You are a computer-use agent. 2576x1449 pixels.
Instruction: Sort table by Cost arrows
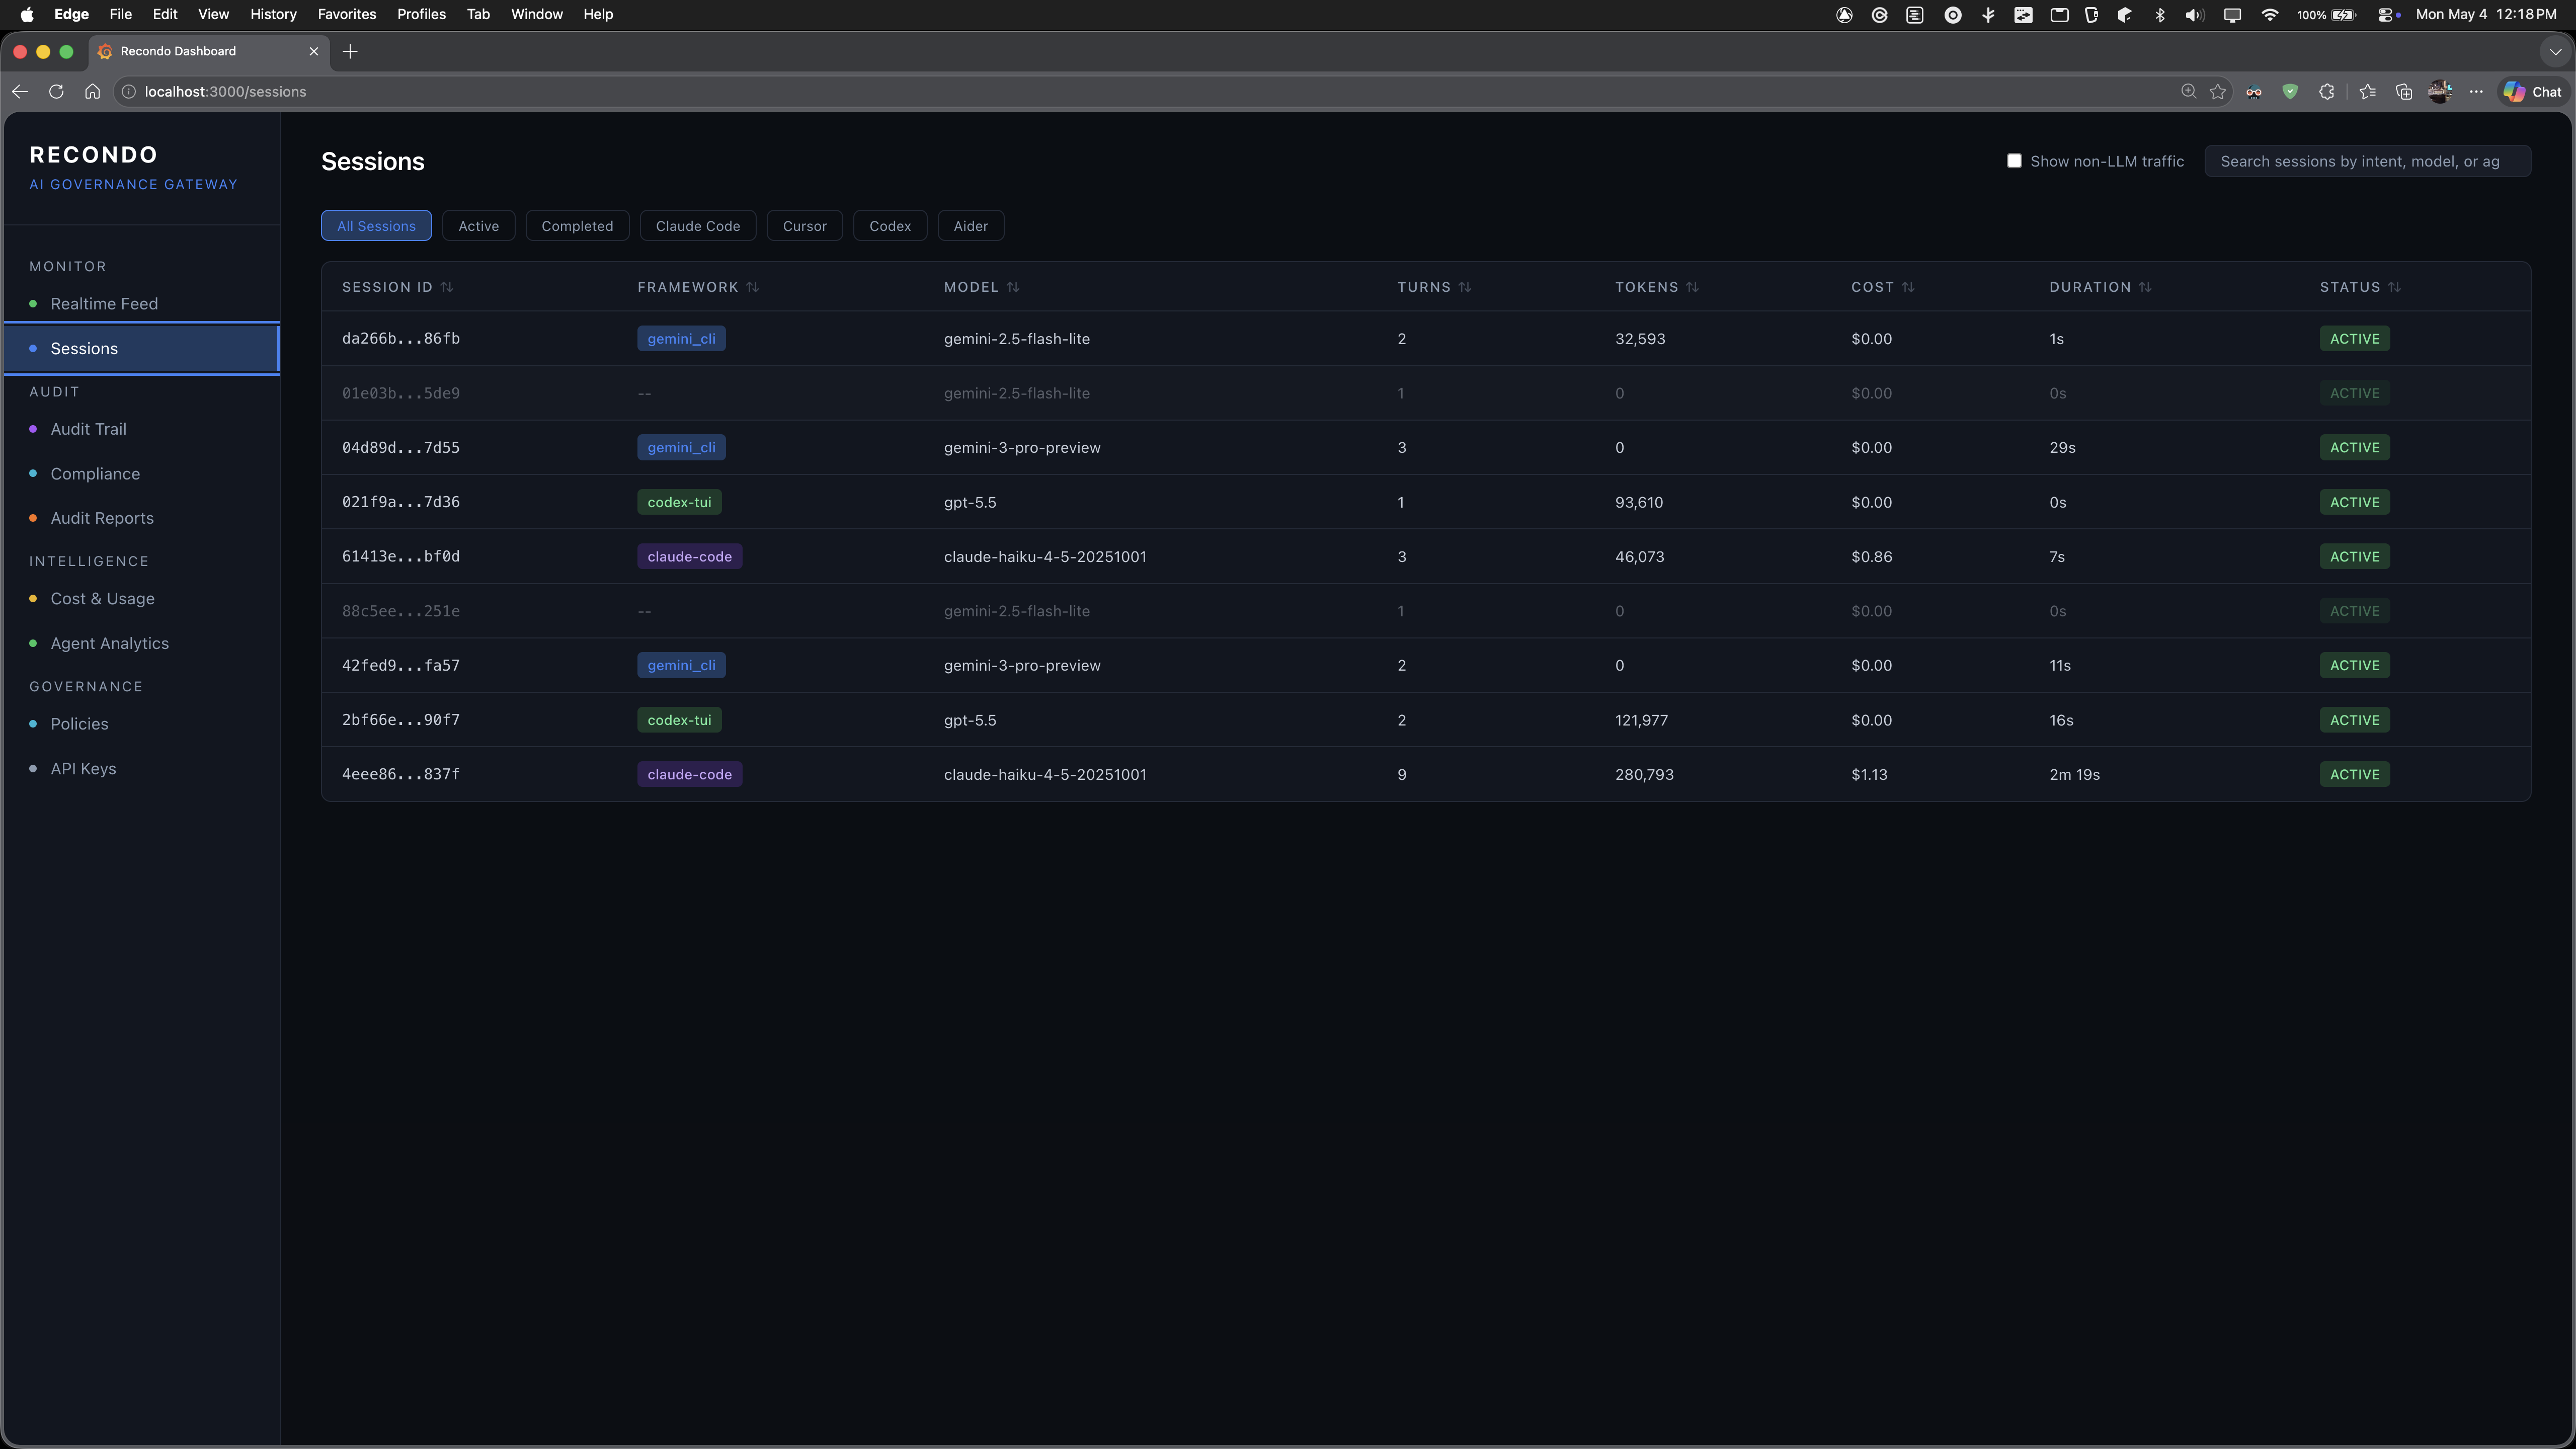pos(1908,287)
